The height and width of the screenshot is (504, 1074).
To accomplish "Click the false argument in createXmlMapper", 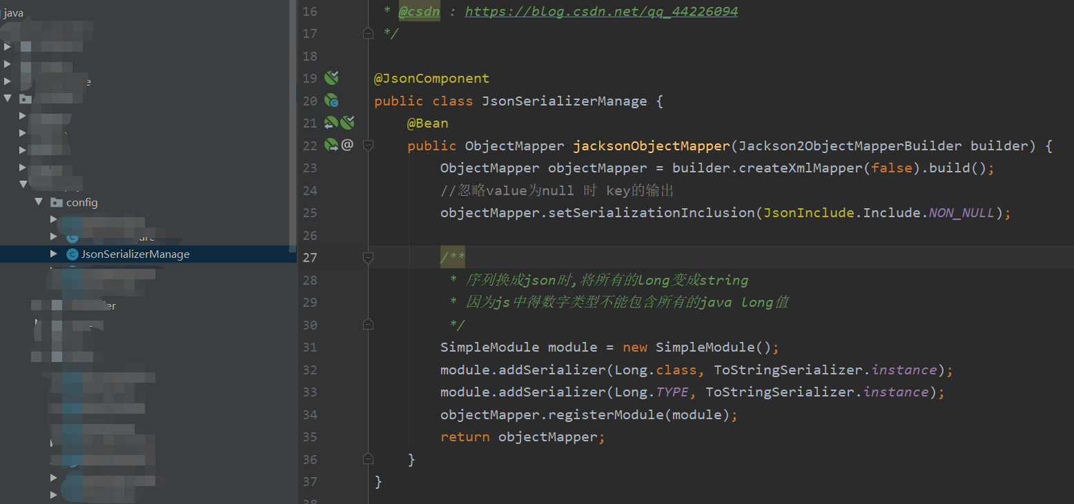I will pos(892,168).
